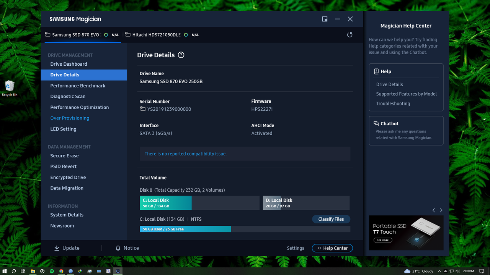Click the bell icon beside Notice

point(118,248)
